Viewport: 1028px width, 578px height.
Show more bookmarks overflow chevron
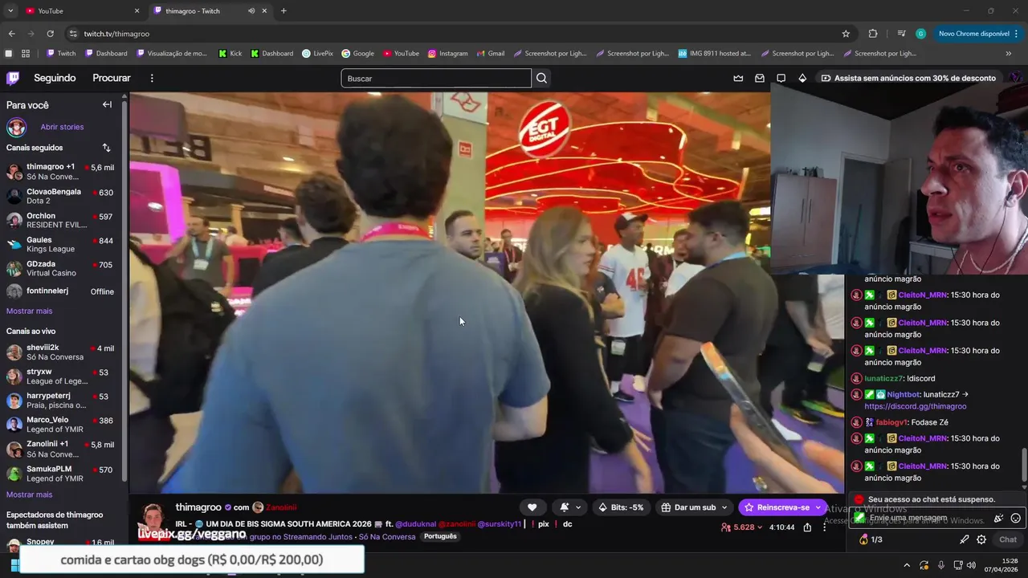click(1009, 54)
